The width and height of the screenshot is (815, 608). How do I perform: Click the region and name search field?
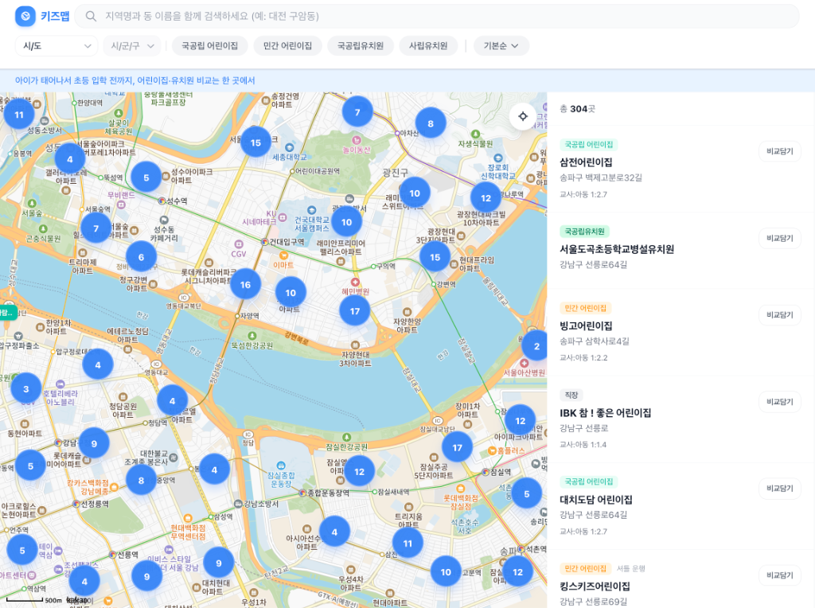click(446, 17)
